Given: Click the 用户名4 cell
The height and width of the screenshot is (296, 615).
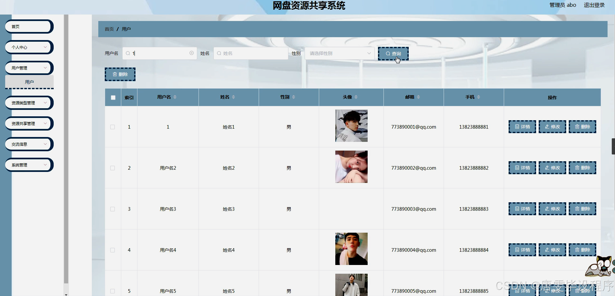Looking at the screenshot, I should pyautogui.click(x=168, y=250).
